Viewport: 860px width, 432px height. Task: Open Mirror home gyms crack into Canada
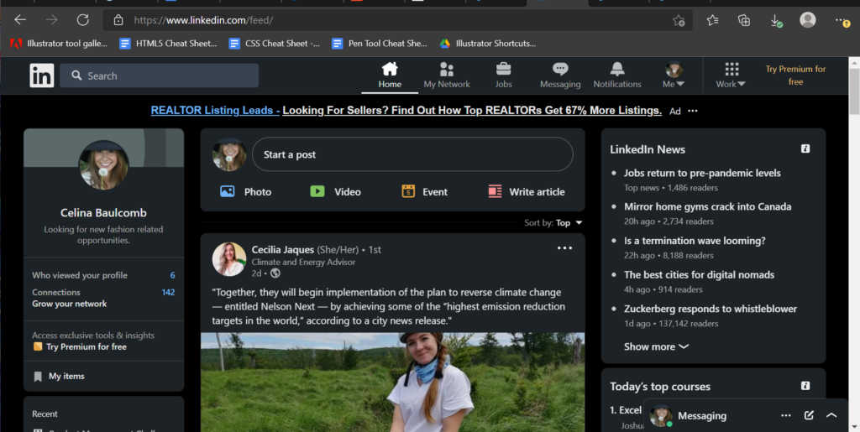pyautogui.click(x=707, y=207)
